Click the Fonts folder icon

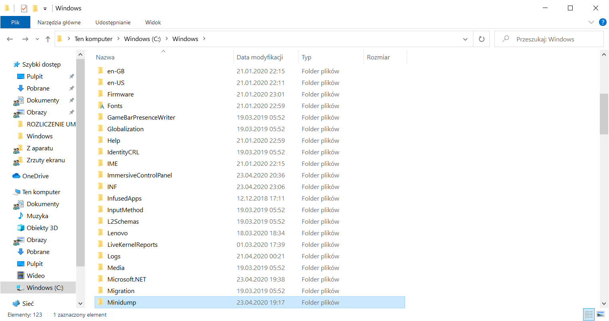pyautogui.click(x=101, y=106)
